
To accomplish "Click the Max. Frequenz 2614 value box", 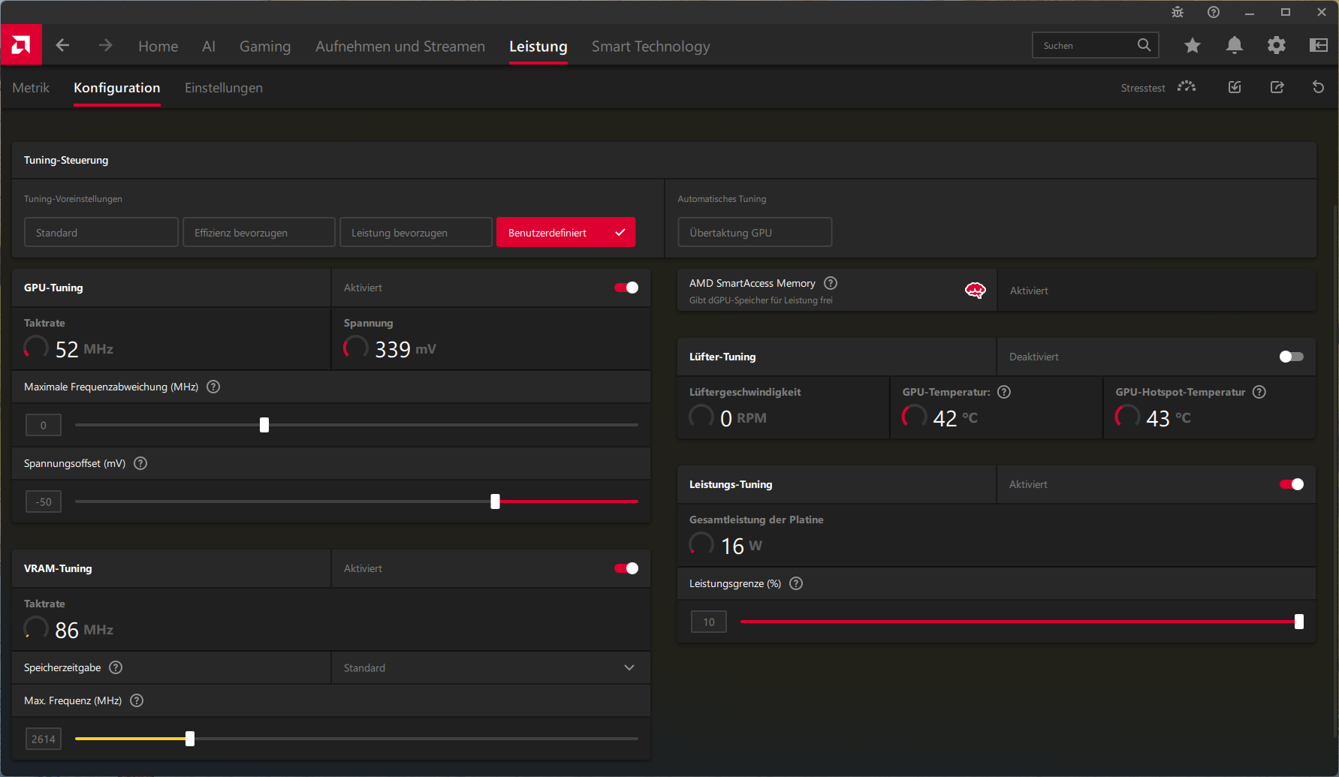I will pyautogui.click(x=44, y=739).
